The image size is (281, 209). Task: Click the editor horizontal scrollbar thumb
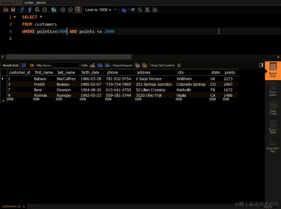(69, 57)
